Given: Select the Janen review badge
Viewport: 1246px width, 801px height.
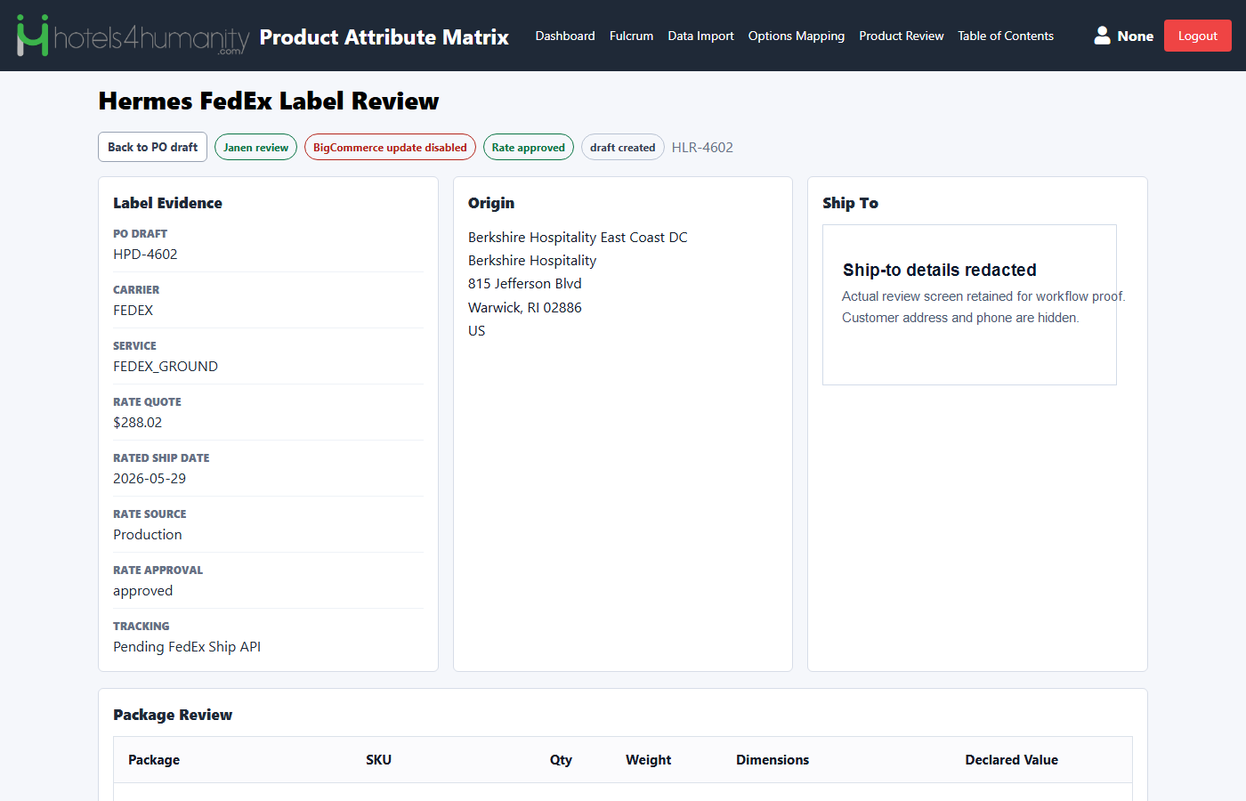Looking at the screenshot, I should point(255,147).
